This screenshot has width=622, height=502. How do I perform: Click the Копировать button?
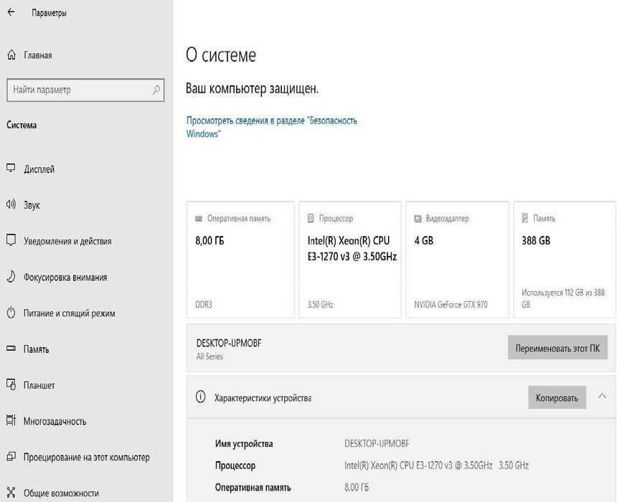[557, 397]
